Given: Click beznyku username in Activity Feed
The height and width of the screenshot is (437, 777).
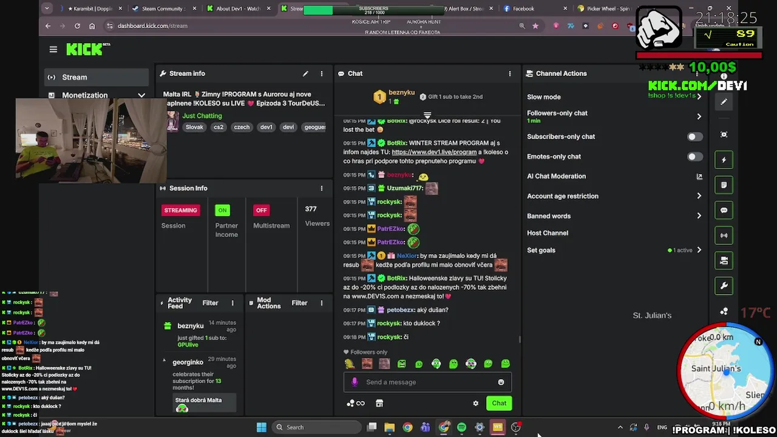Looking at the screenshot, I should click(191, 326).
